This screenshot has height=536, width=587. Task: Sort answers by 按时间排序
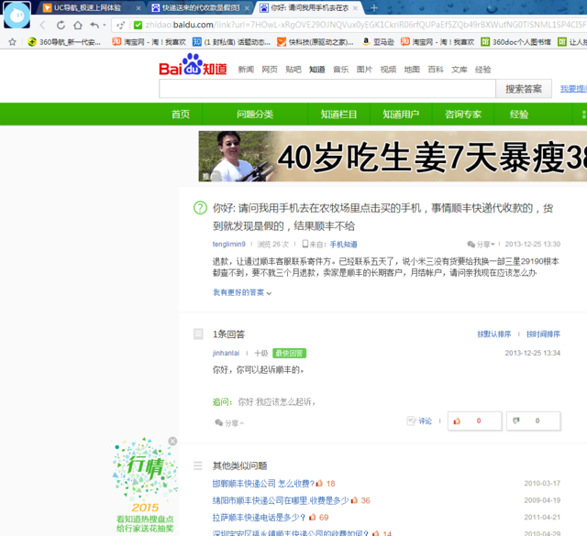coord(543,334)
